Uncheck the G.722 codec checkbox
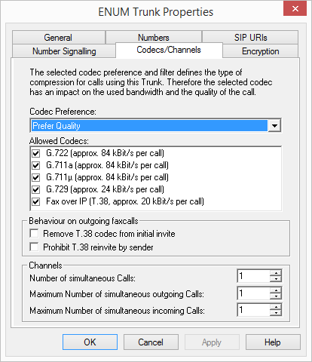 36,153
